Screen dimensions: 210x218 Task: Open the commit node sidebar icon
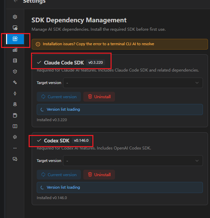(x=15, y=93)
